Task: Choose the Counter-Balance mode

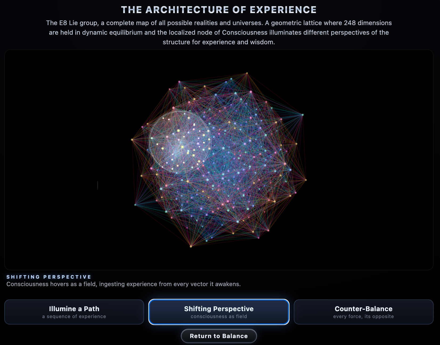Action: coord(364,312)
